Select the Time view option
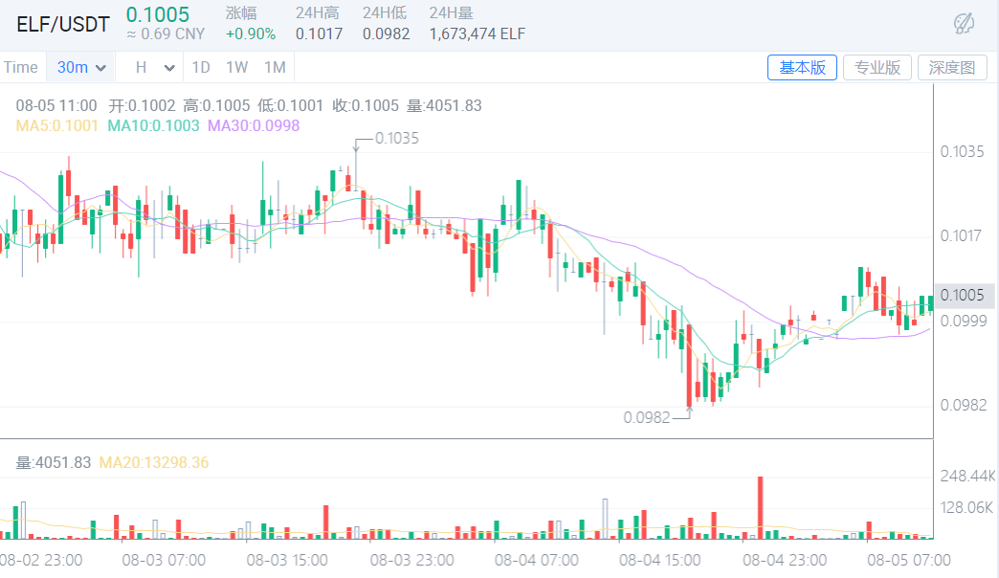 tap(21, 67)
